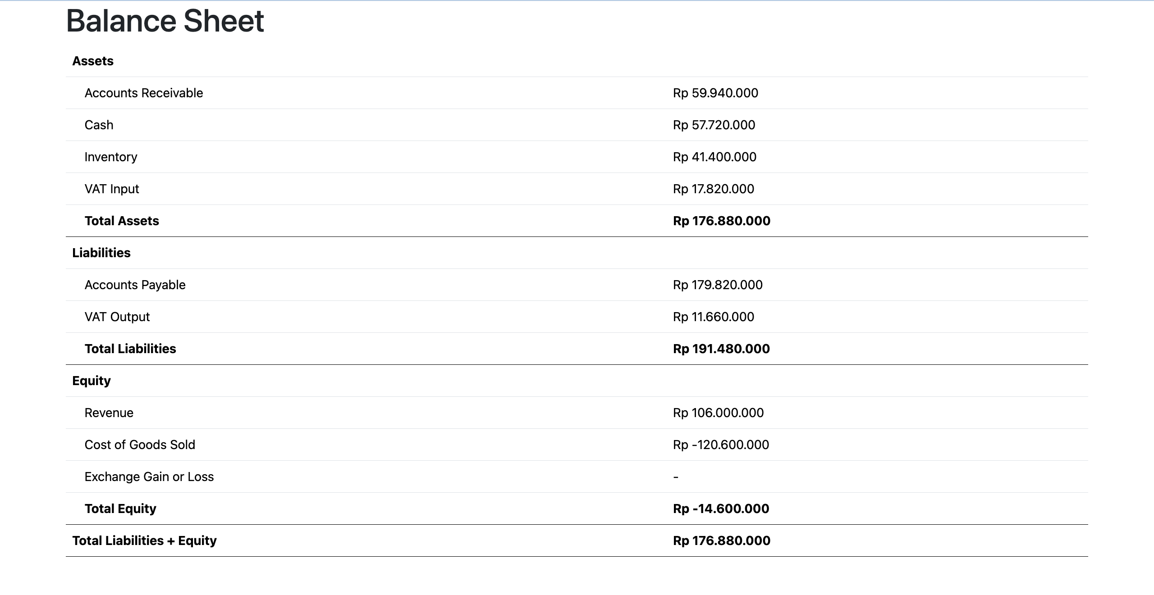Click the Balance Sheet heading

click(x=165, y=21)
